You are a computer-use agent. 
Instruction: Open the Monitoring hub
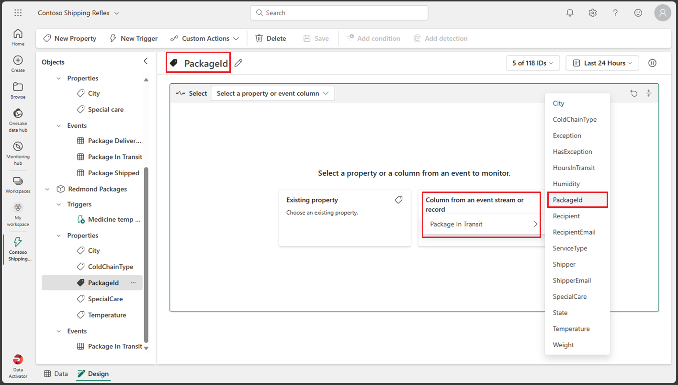[18, 153]
